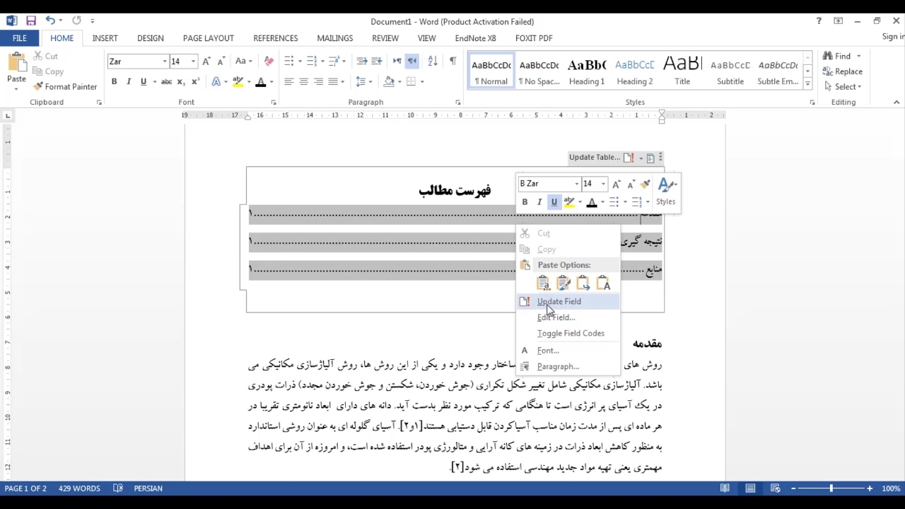The height and width of the screenshot is (509, 905).
Task: Open mini toolbar font size dropdown
Action: point(603,184)
